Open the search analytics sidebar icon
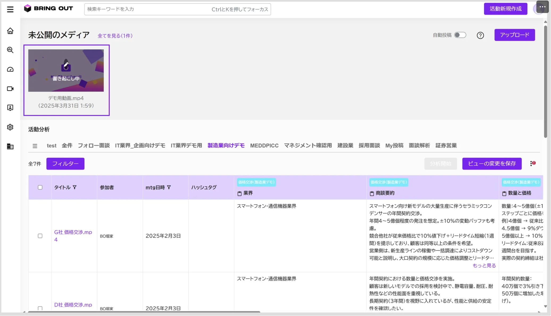 point(10,50)
